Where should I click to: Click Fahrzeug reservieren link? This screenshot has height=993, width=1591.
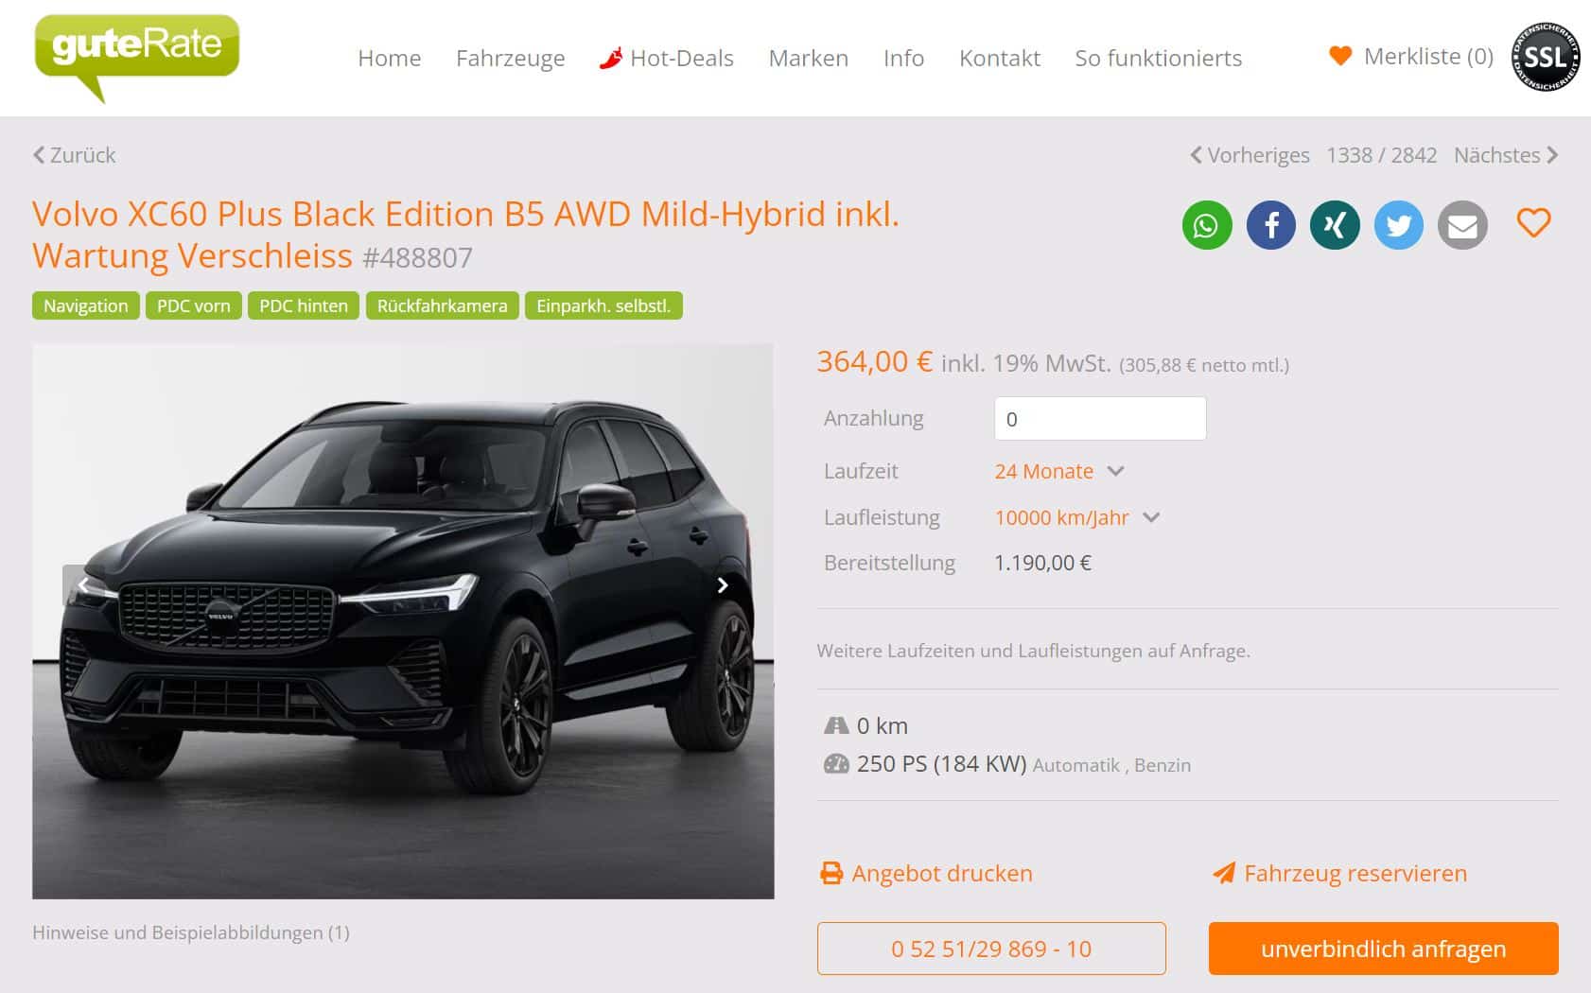pos(1339,873)
